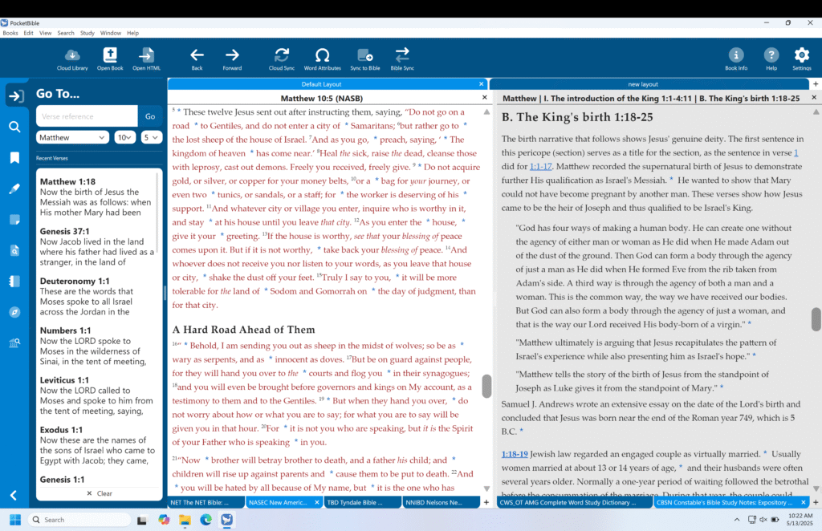The height and width of the screenshot is (531, 822).
Task: Open File Explorer from the taskbar
Action: tap(185, 520)
